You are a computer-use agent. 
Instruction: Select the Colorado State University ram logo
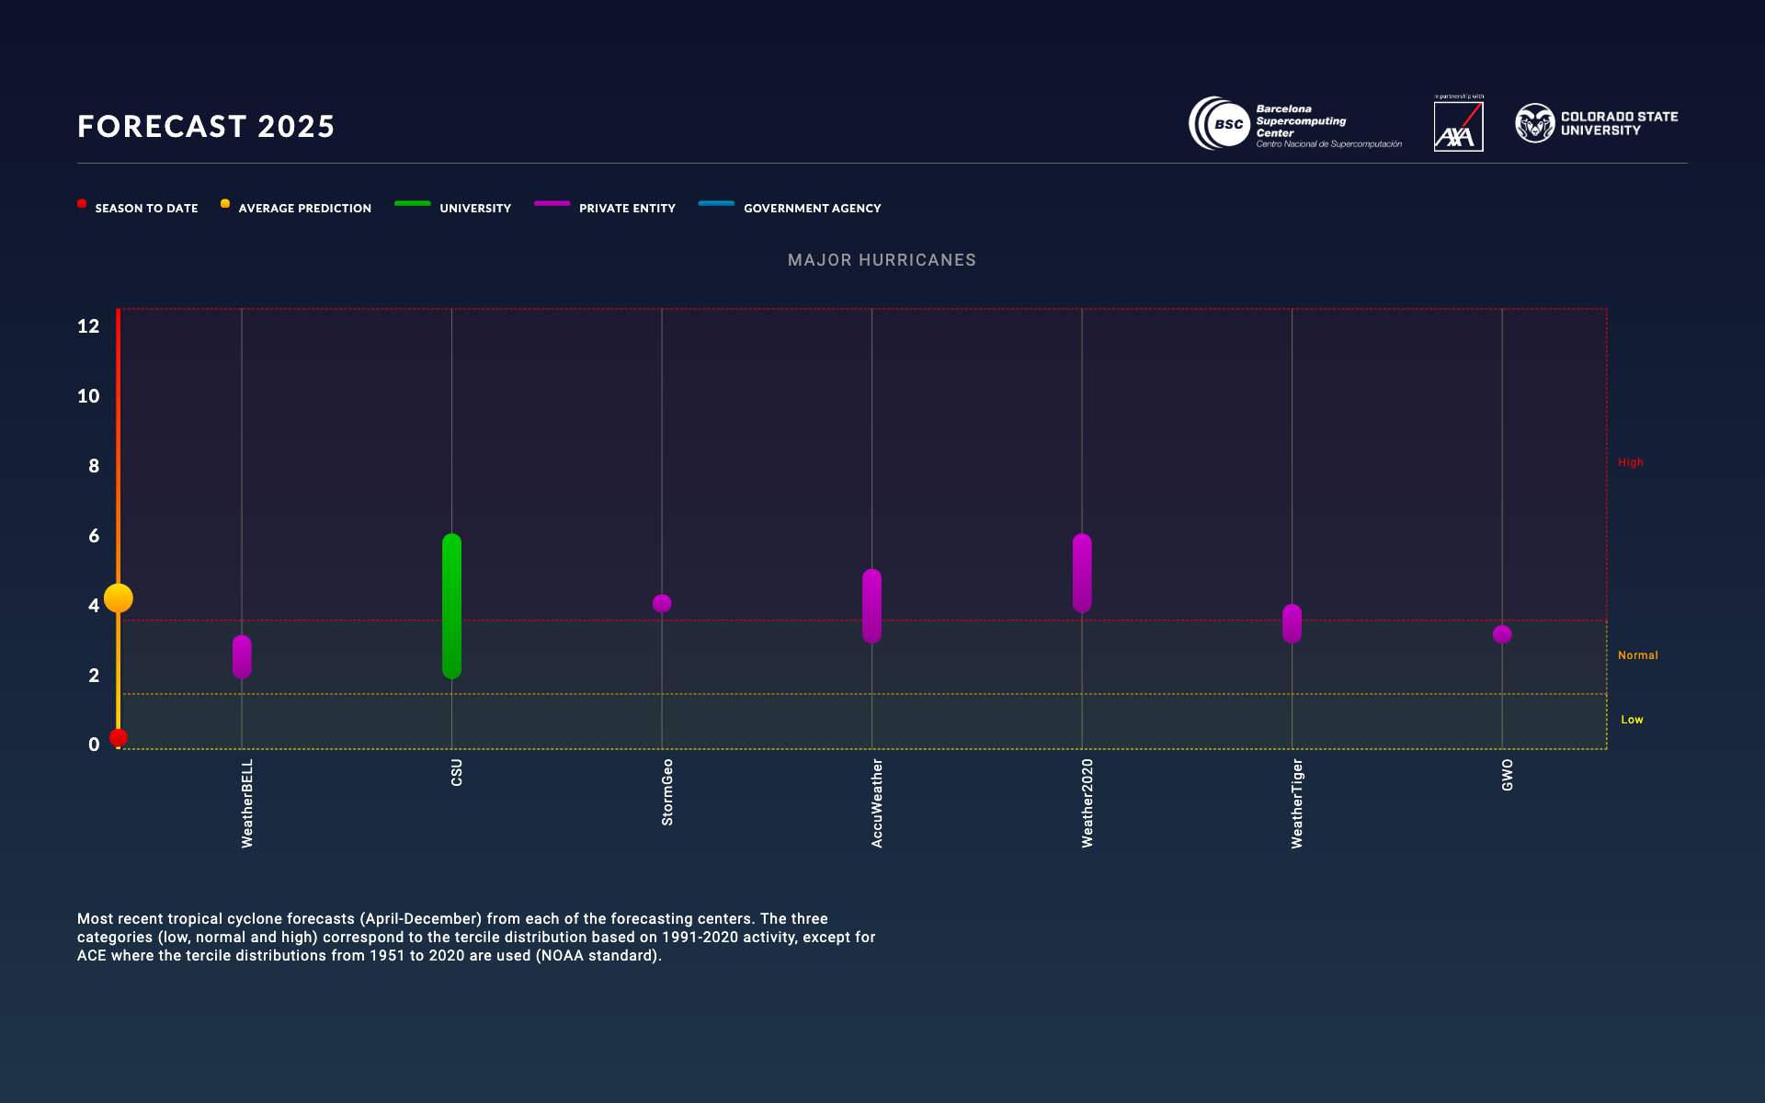coord(1536,122)
